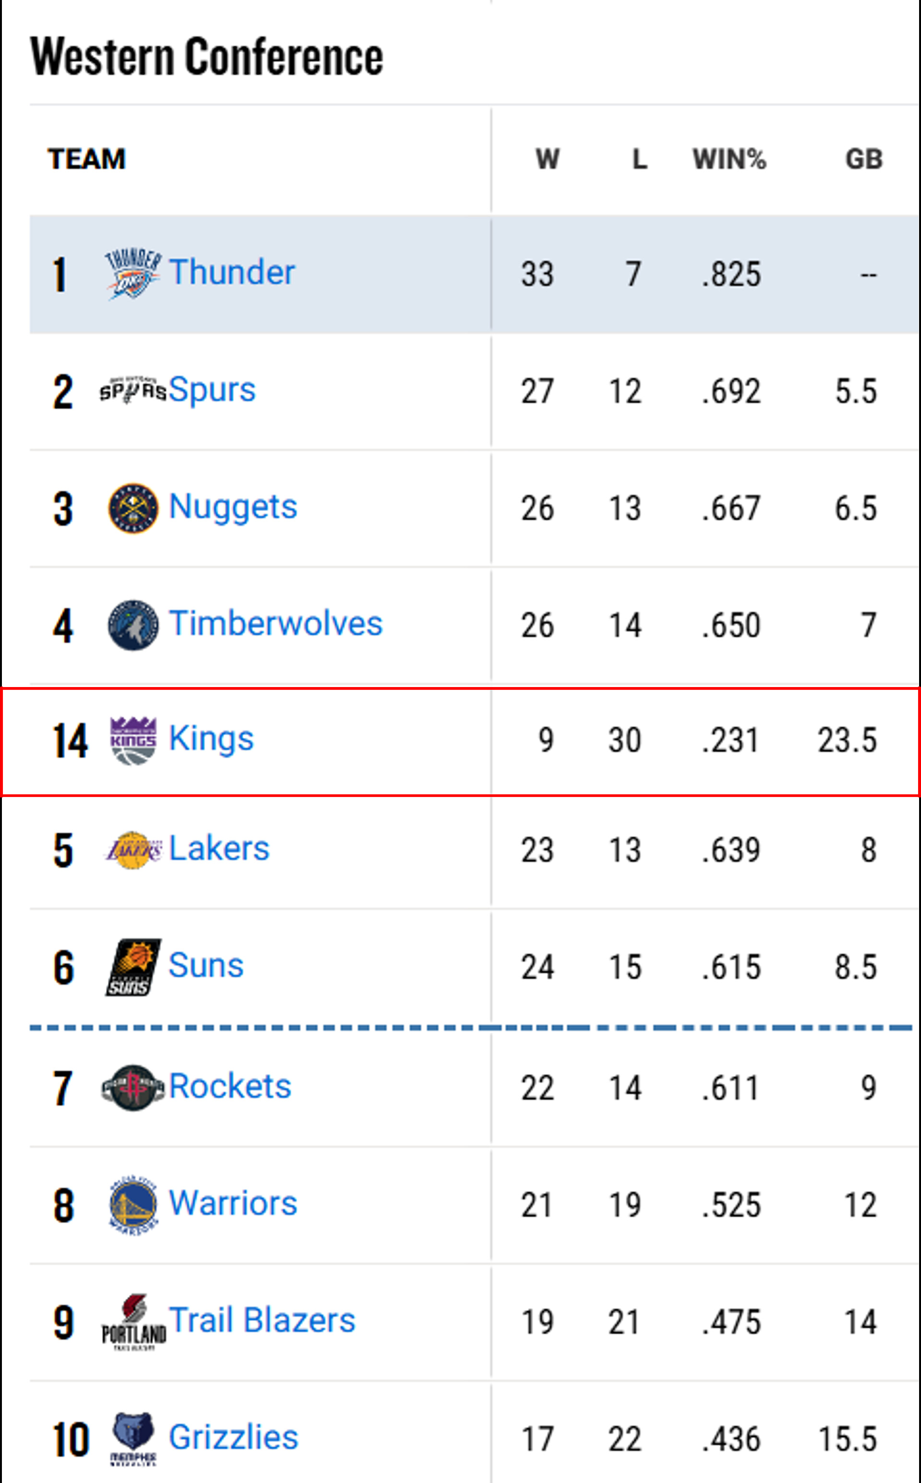Open the Trail Blazers team link
This screenshot has height=1483, width=921.
pyautogui.click(x=262, y=1320)
